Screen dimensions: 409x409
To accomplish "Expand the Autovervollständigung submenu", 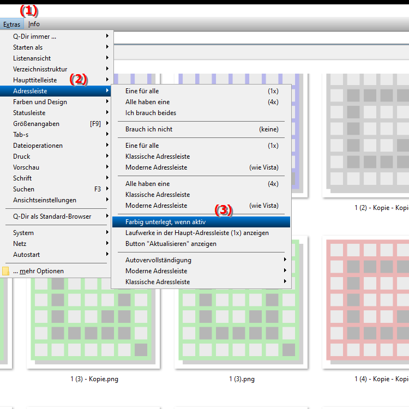I will (201, 260).
